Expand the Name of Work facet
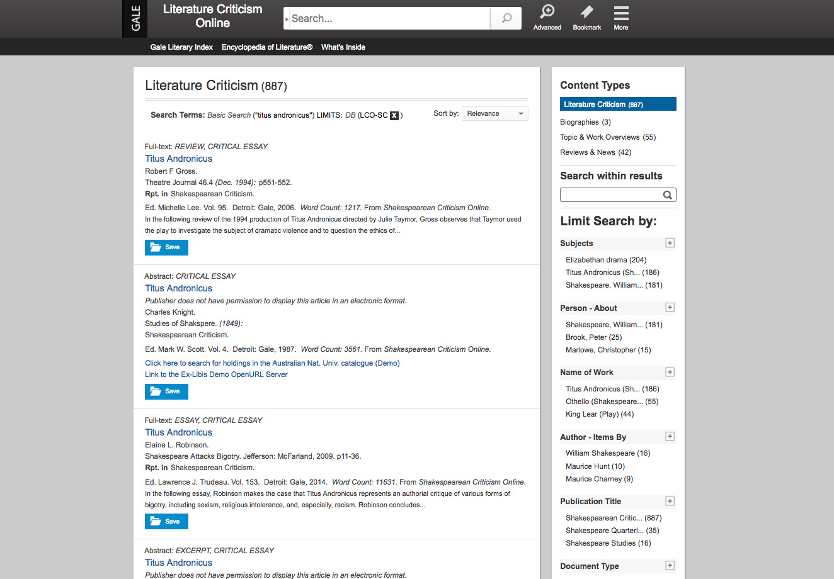 [x=670, y=372]
